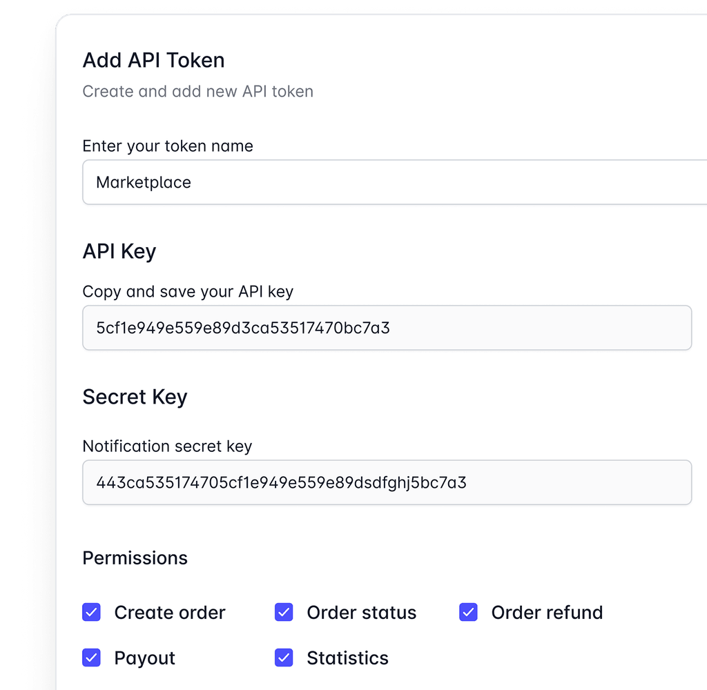Click the 'Copy and save your API key' label

pyautogui.click(x=188, y=292)
